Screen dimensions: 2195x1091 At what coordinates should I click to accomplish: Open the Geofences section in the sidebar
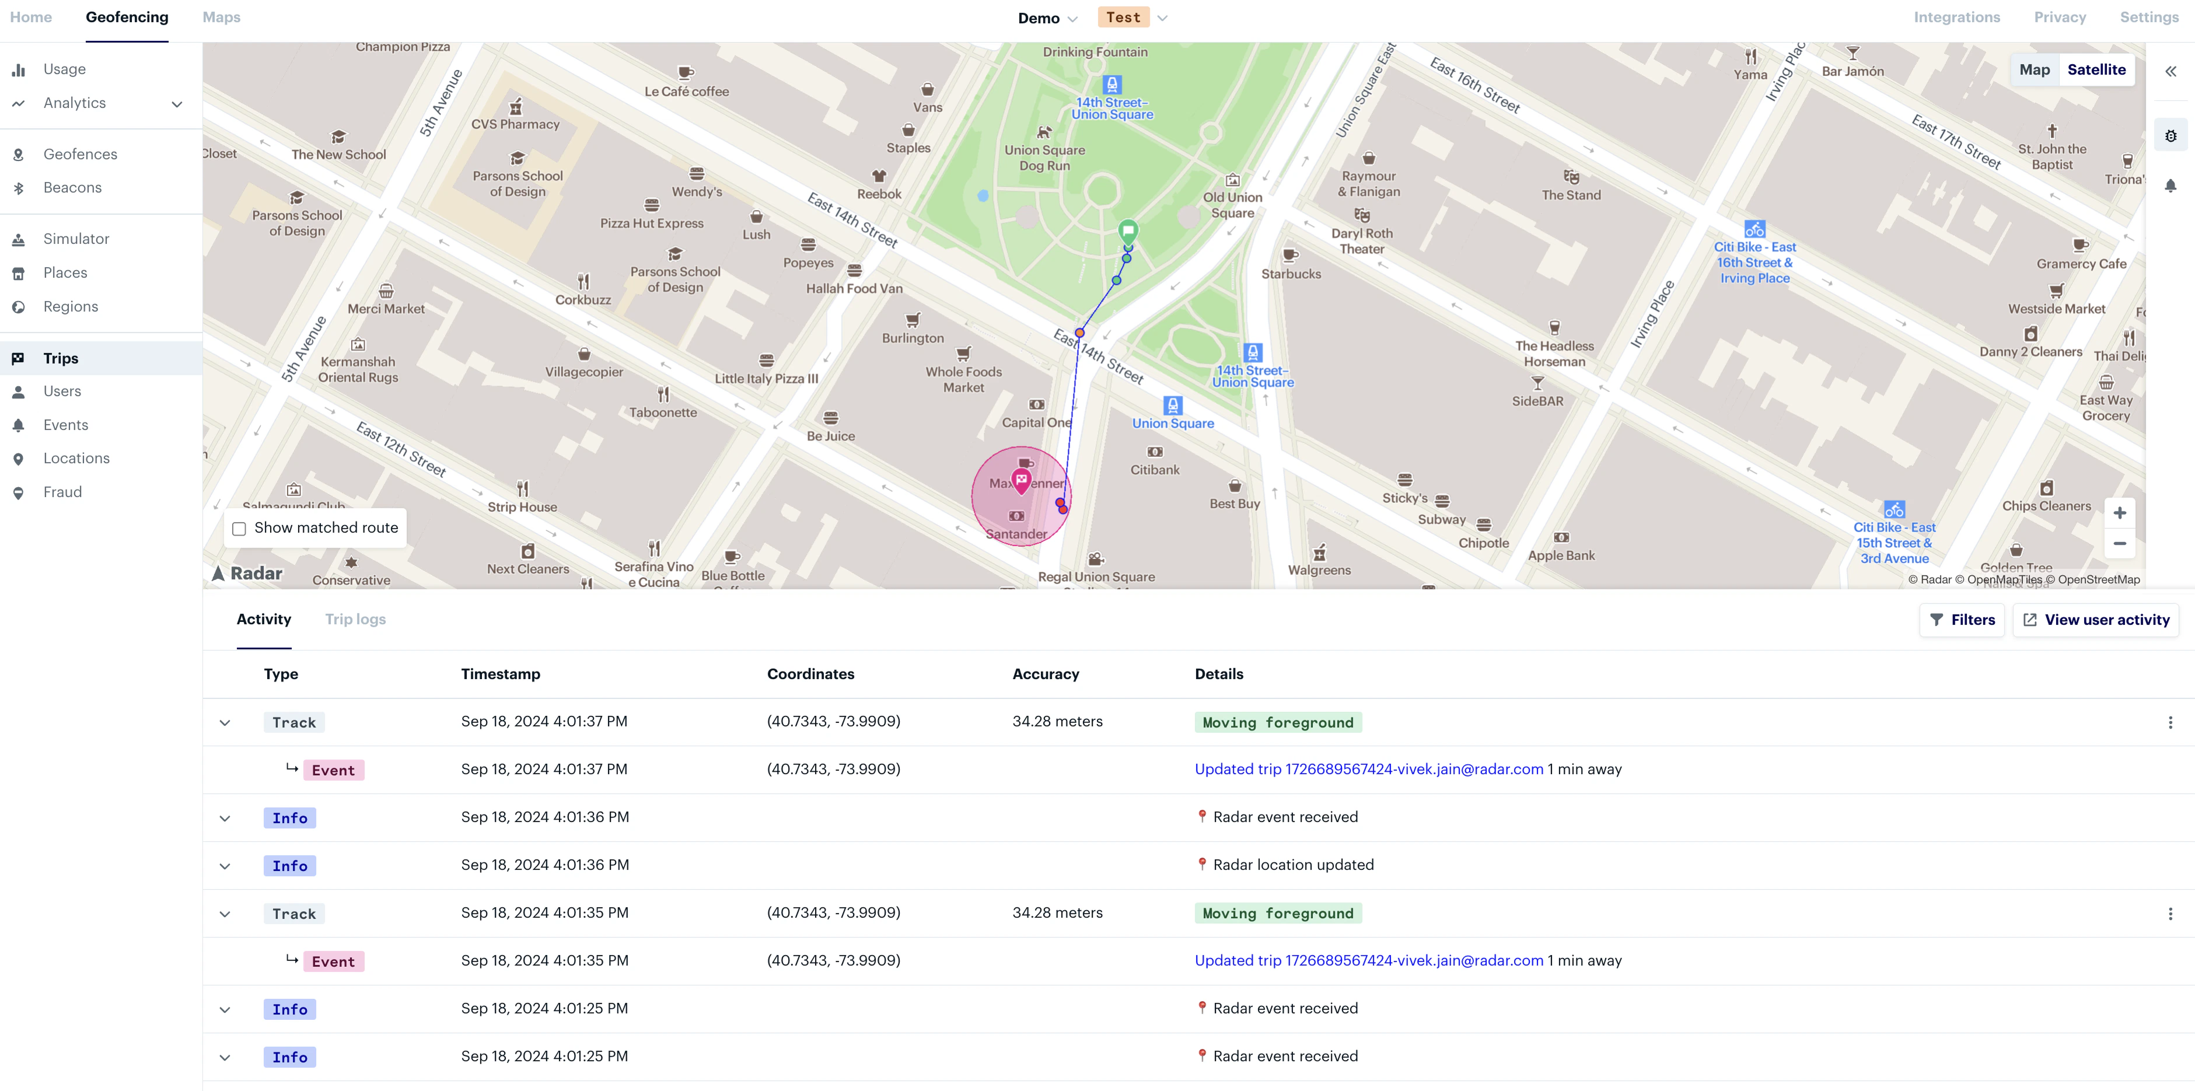(x=80, y=153)
